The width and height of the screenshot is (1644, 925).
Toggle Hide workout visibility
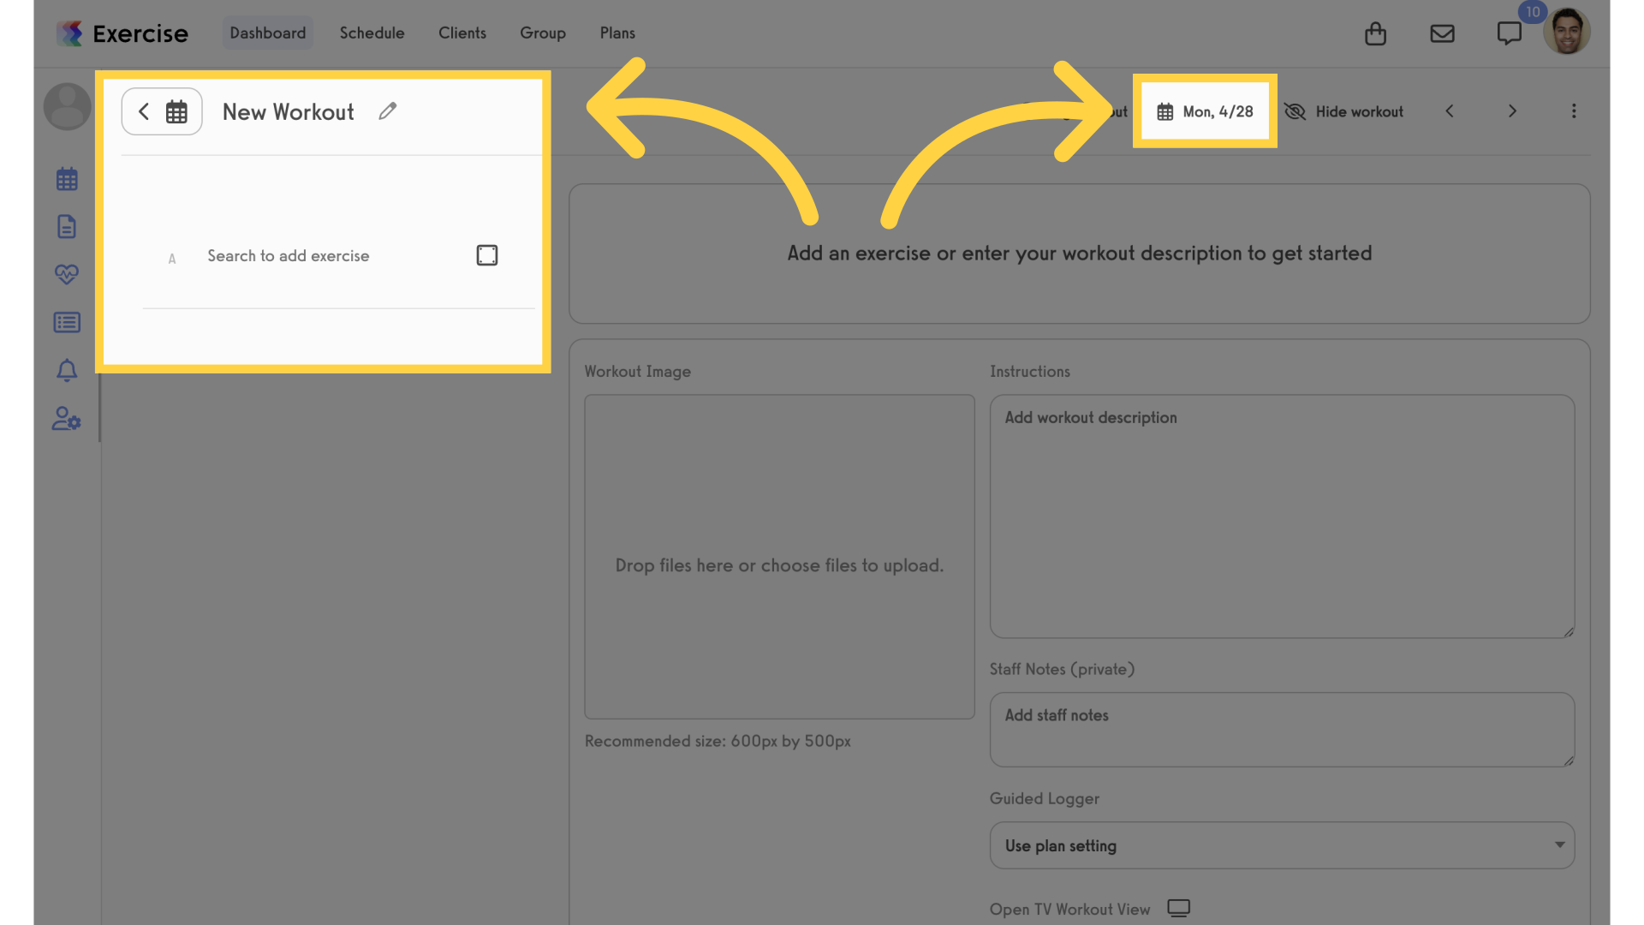tap(1343, 111)
